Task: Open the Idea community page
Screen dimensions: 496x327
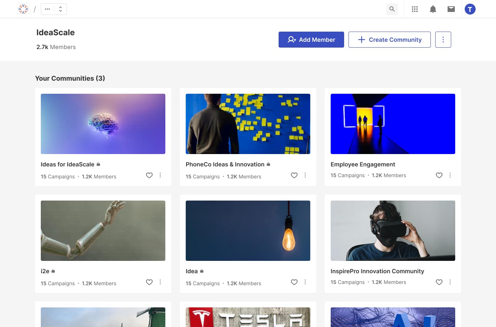Action: pos(191,271)
